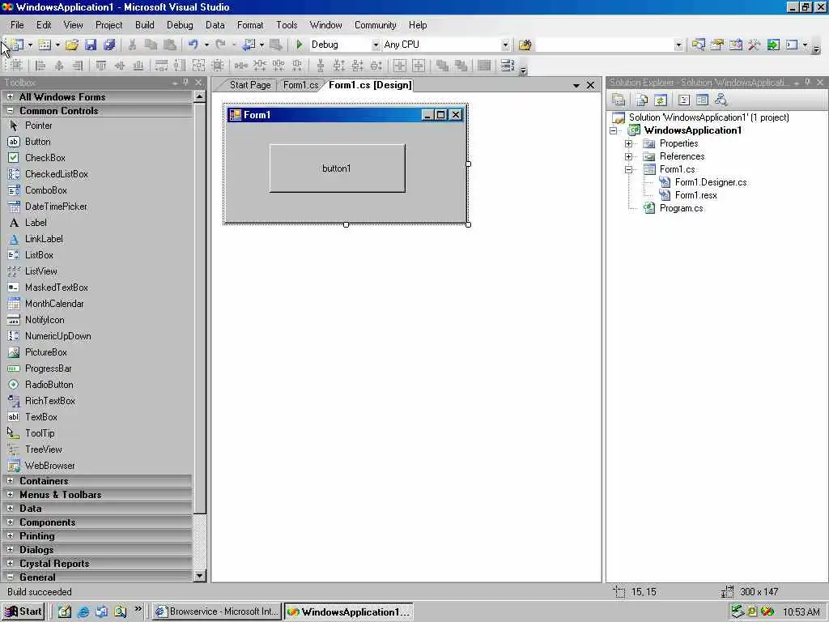Image resolution: width=829 pixels, height=622 pixels.
Task: Switch to the Form1.cs code tab
Action: pos(300,85)
